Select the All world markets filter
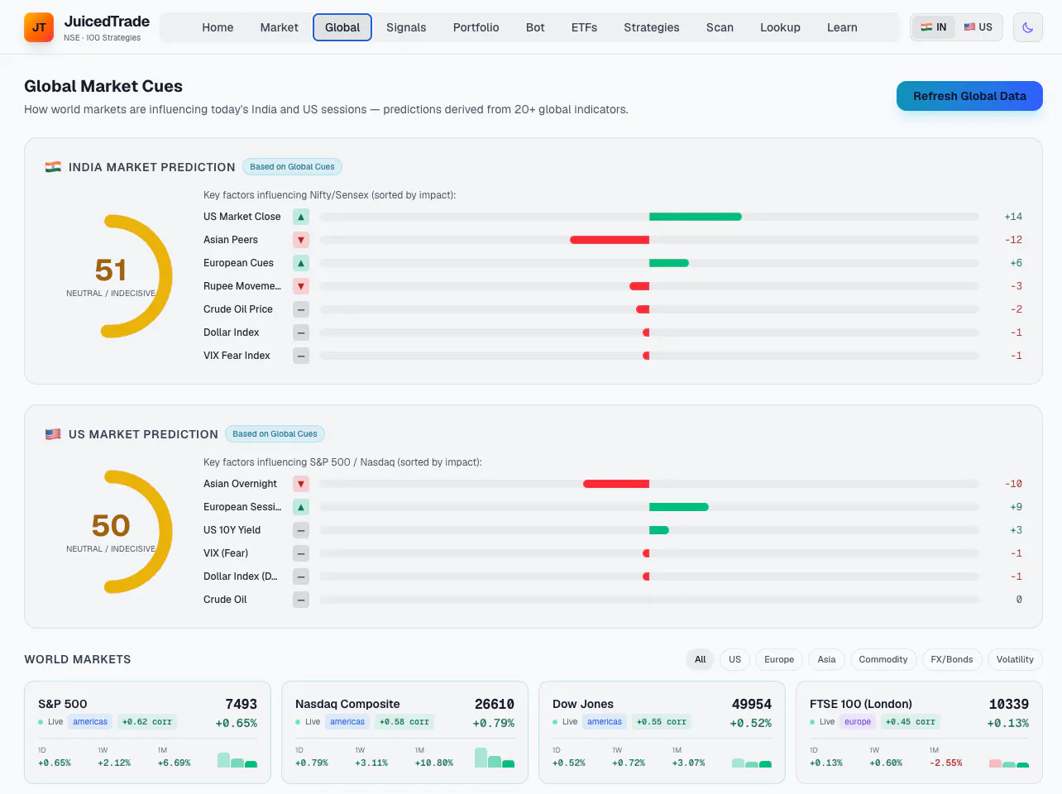This screenshot has height=794, width=1062. pos(701,659)
